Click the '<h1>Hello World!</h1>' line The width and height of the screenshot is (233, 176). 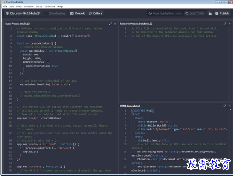point(153,140)
